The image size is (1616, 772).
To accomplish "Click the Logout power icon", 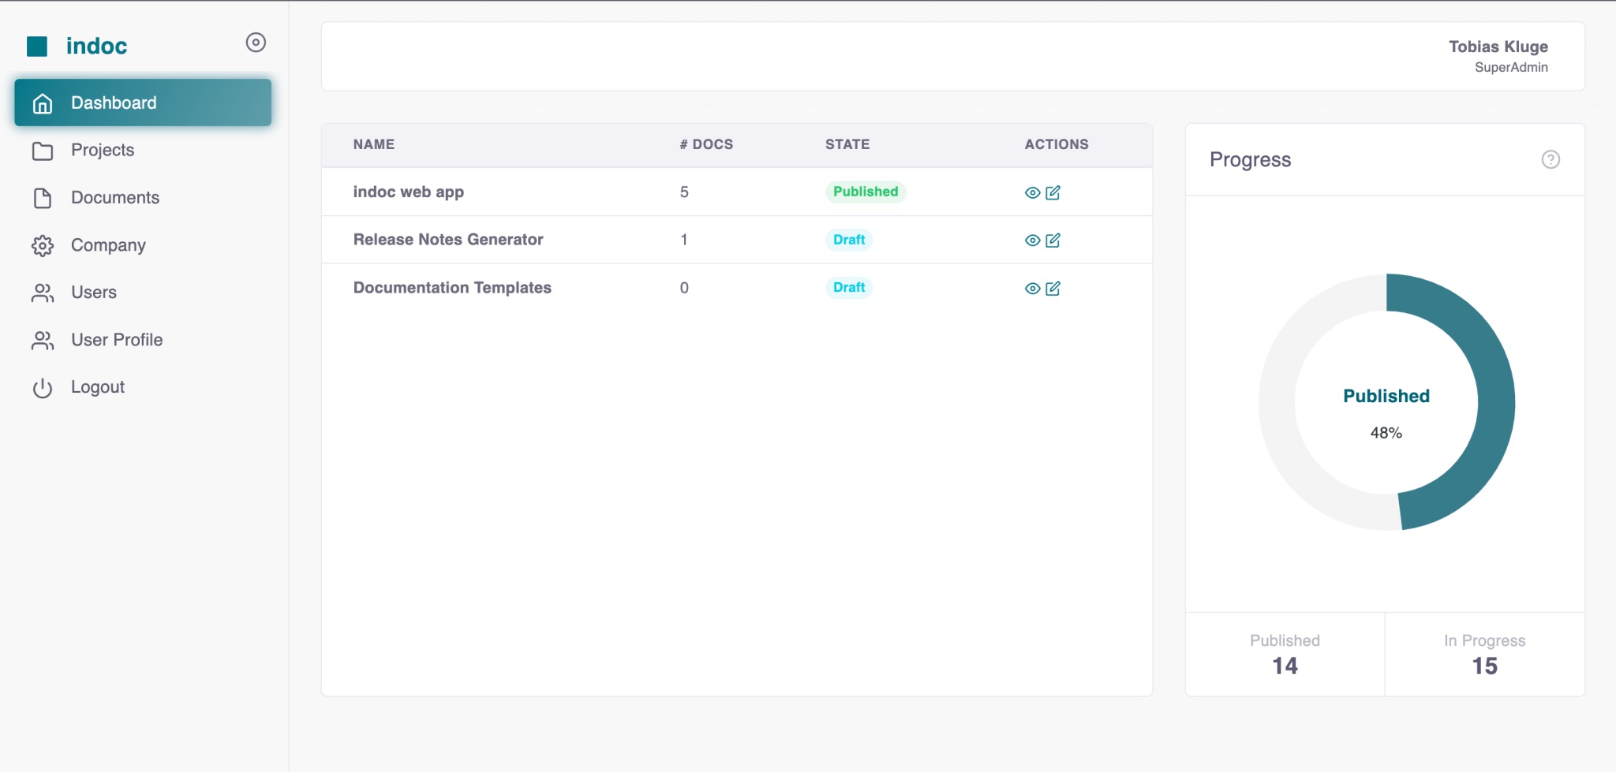I will click(x=41, y=386).
